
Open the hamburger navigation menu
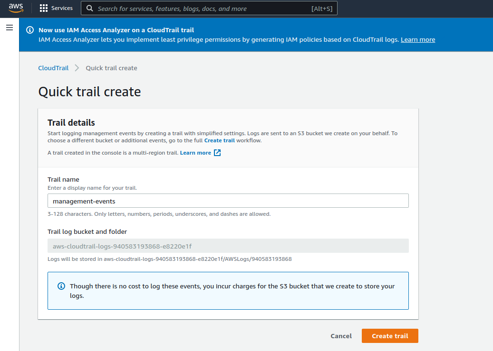10,28
